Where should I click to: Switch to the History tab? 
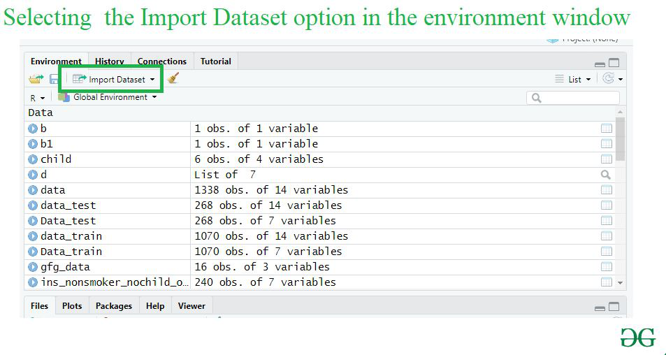109,61
